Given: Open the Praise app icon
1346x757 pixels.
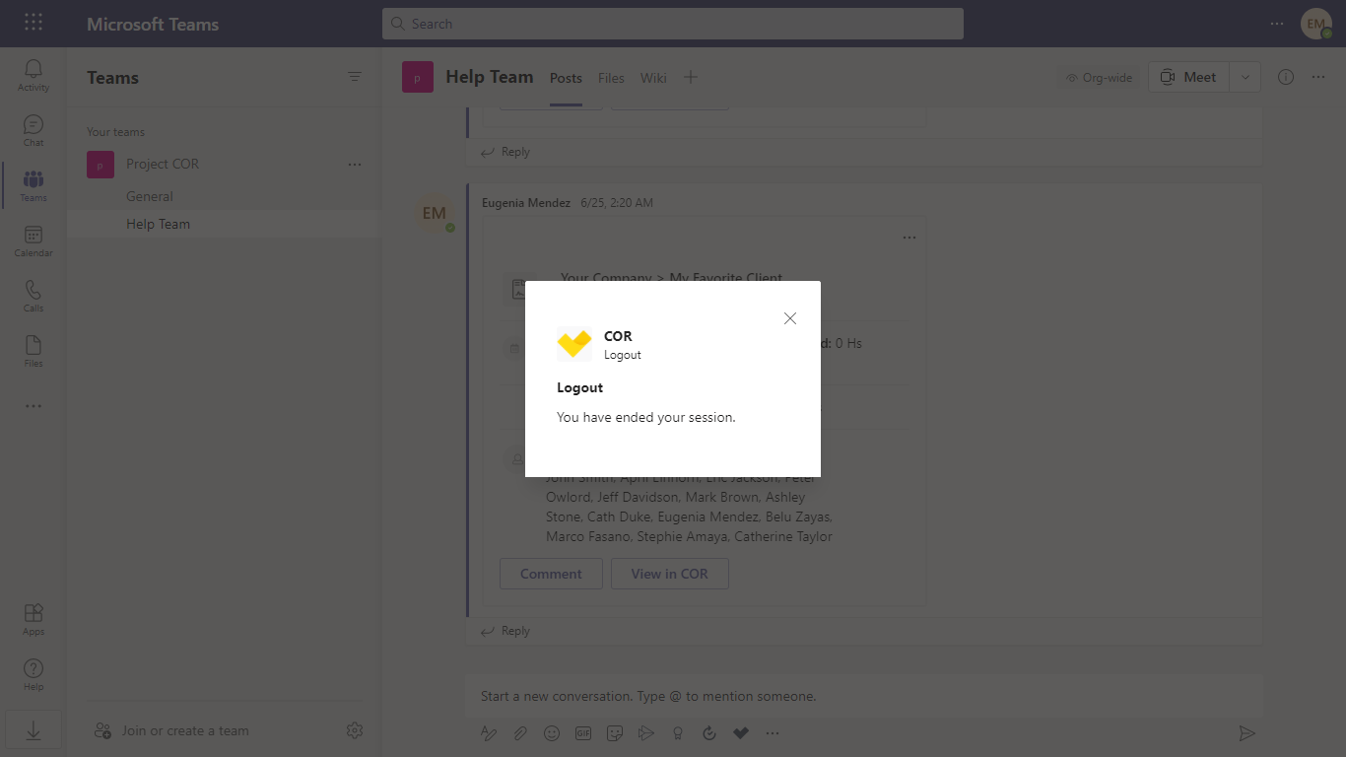Looking at the screenshot, I should coord(678,733).
